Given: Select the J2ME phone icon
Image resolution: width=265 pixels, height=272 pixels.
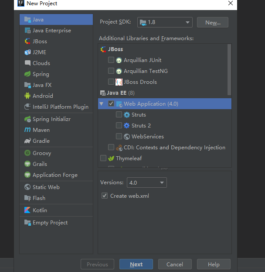Looking at the screenshot, I should (27, 52).
